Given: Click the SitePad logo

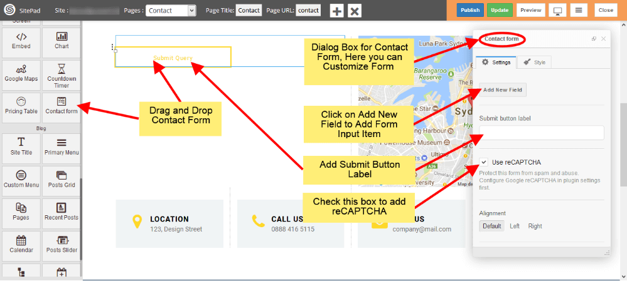Looking at the screenshot, I should (x=8, y=10).
